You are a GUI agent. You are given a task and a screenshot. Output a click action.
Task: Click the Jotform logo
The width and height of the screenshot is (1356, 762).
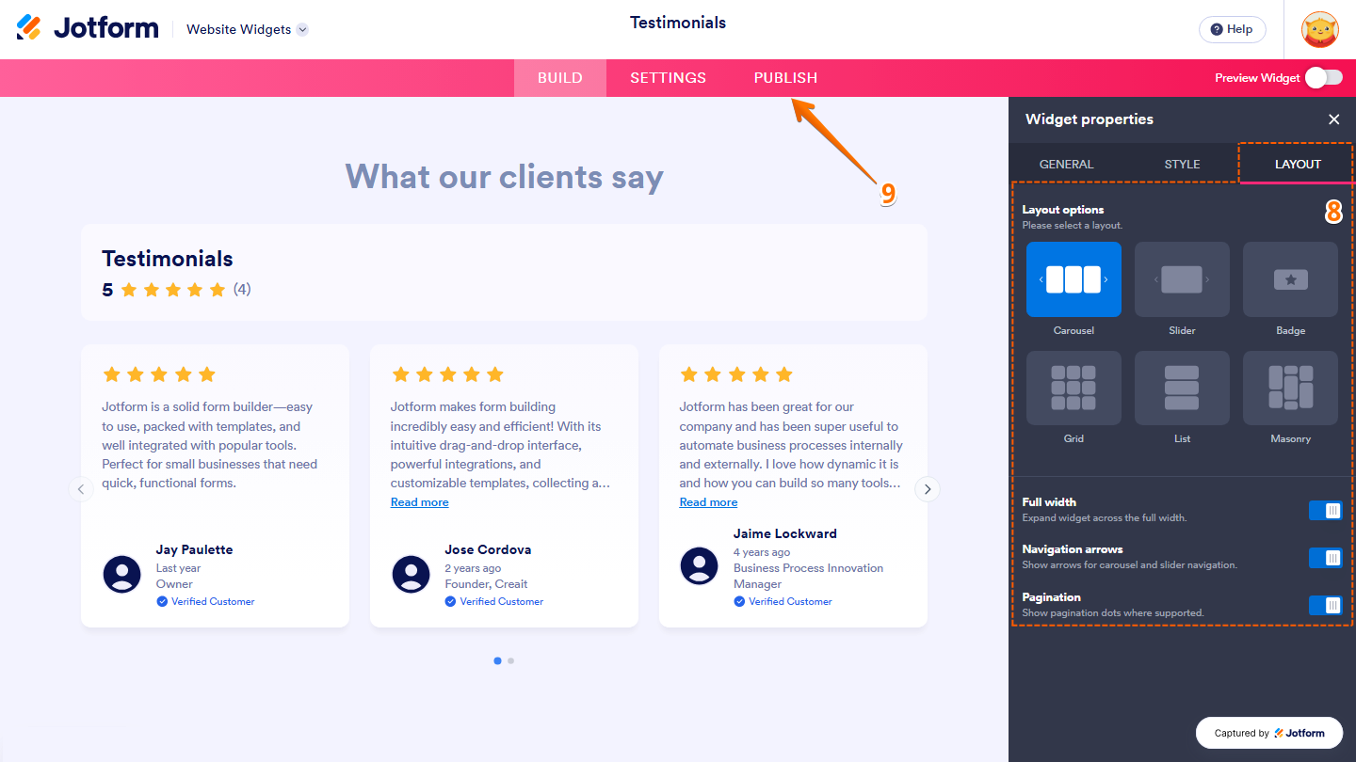(88, 28)
